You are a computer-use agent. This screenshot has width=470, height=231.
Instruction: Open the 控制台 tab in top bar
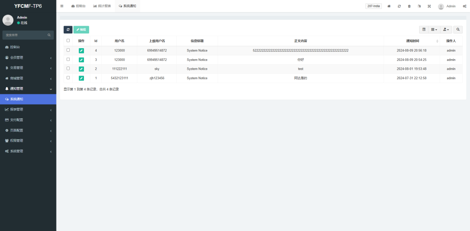(x=78, y=6)
